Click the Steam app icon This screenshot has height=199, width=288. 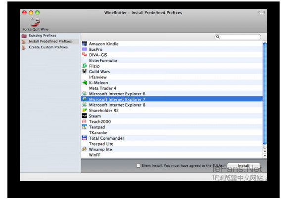coord(84,116)
